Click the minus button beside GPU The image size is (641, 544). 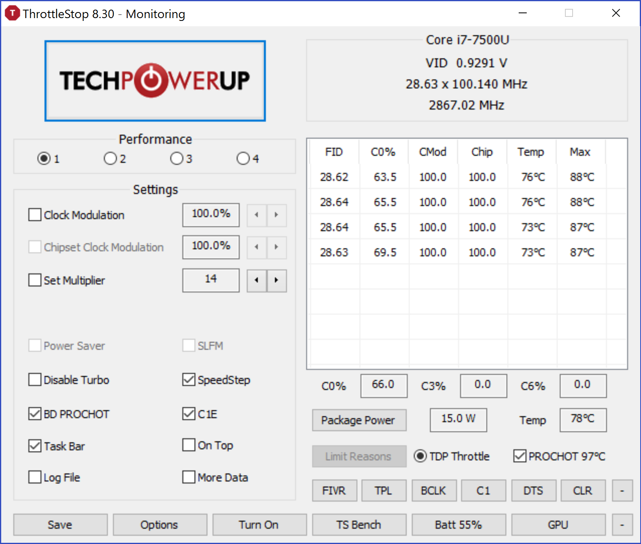click(622, 525)
